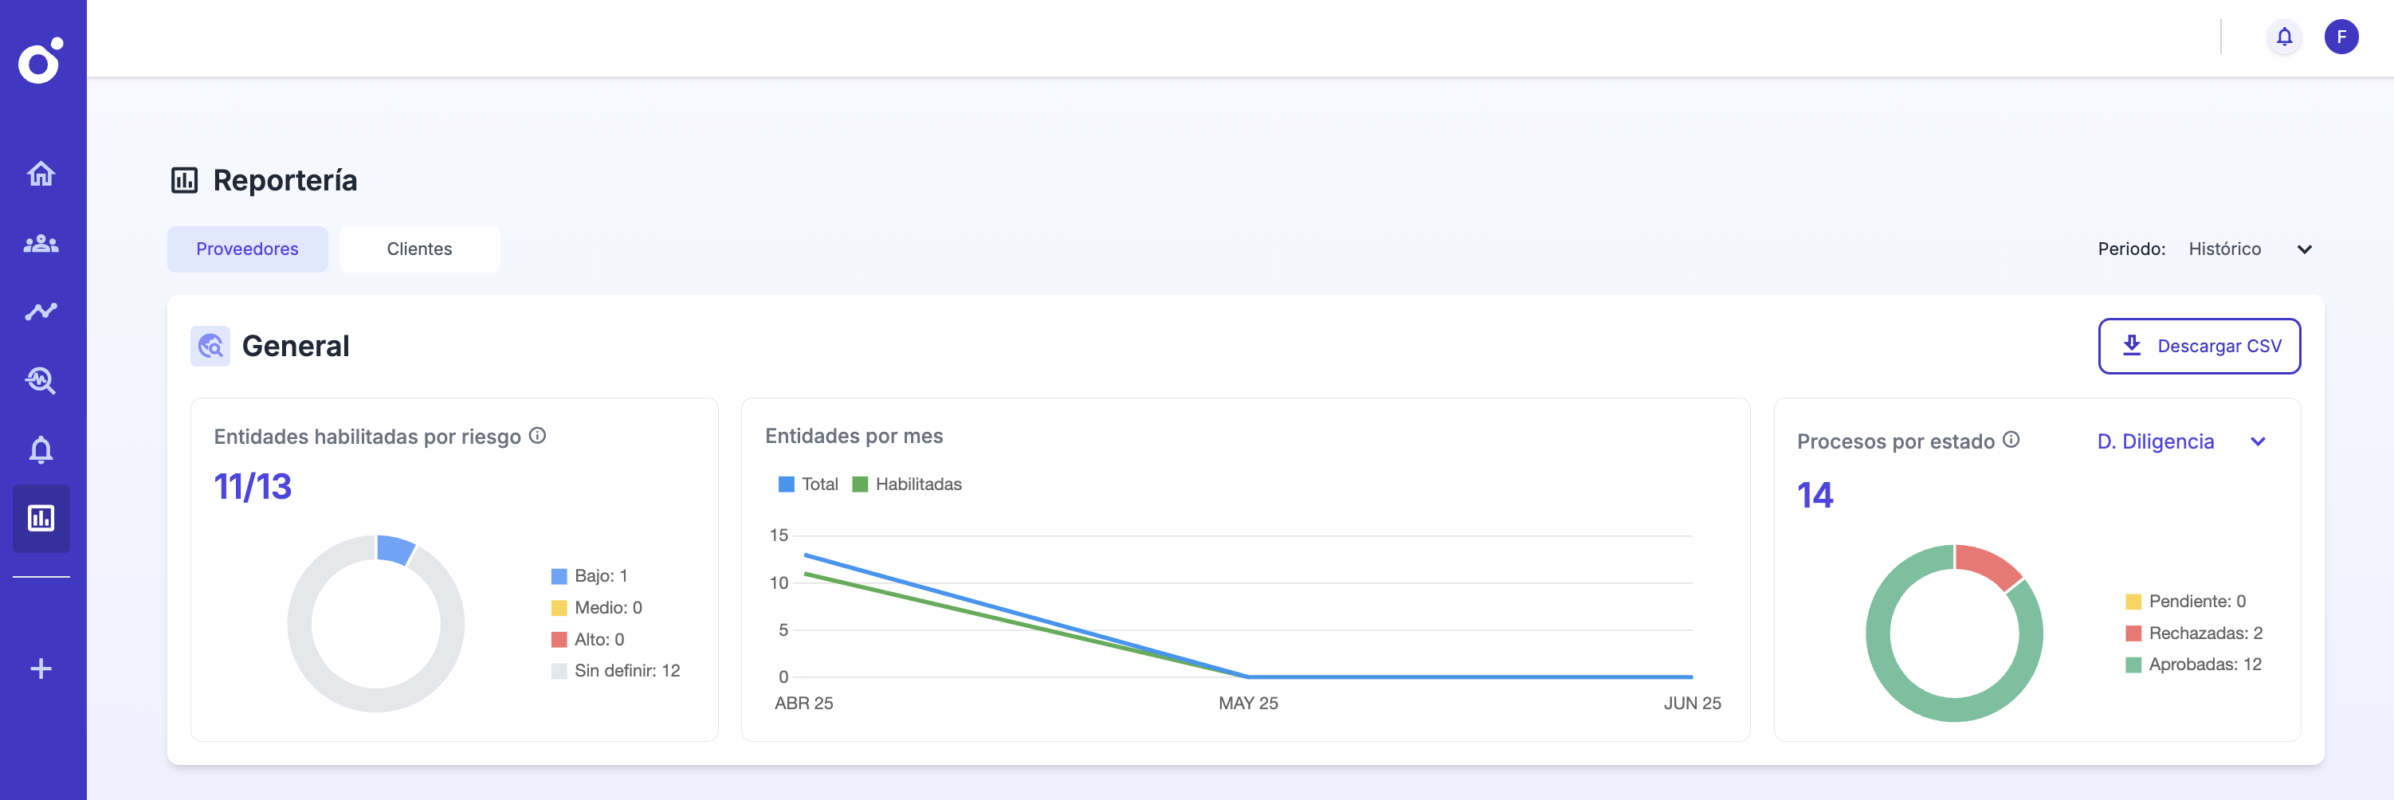Viewport: 2394px width, 800px height.
Task: Open the trend line analytics icon
Action: coord(41,312)
